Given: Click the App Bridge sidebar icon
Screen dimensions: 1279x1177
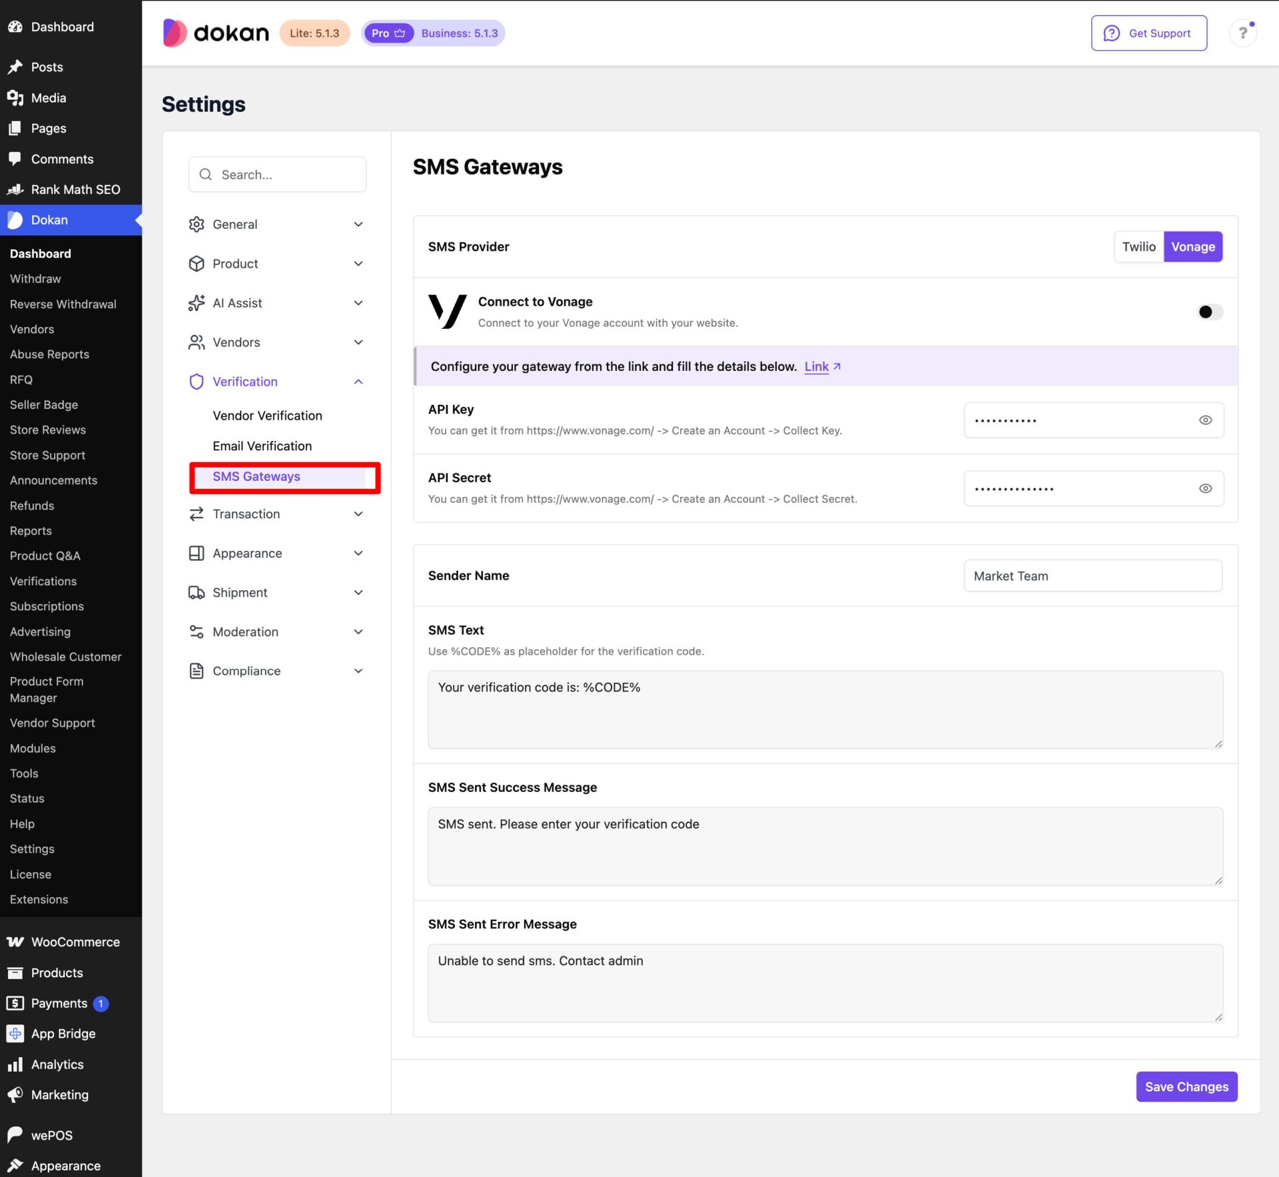Looking at the screenshot, I should [15, 1034].
